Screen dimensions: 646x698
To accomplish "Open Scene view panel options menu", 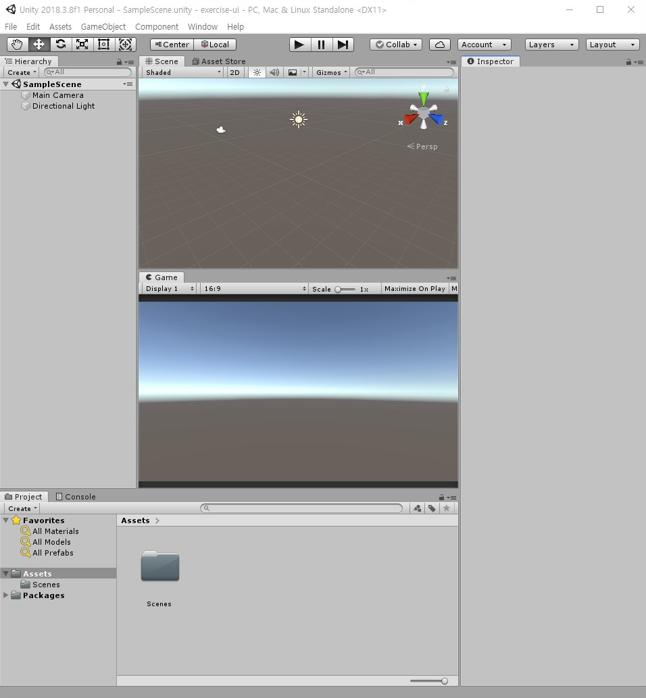I will (451, 62).
